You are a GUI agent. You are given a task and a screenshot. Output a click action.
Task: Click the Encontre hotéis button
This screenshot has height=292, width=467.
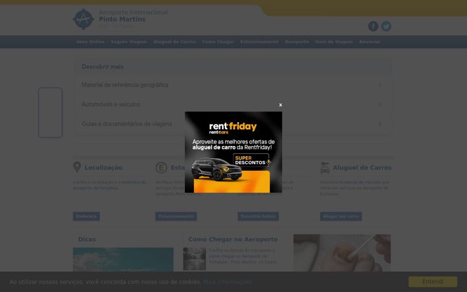pyautogui.click(x=258, y=216)
